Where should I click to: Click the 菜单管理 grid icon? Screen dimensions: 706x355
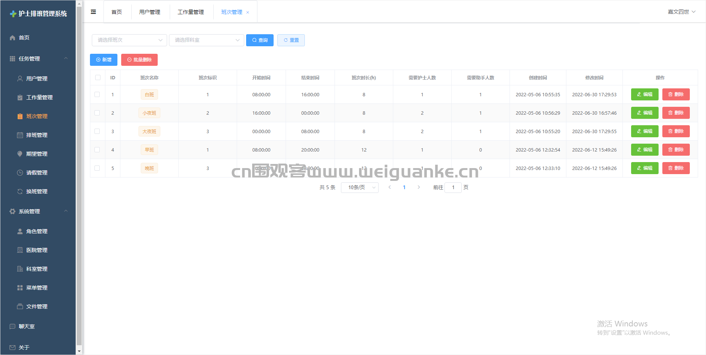point(20,288)
